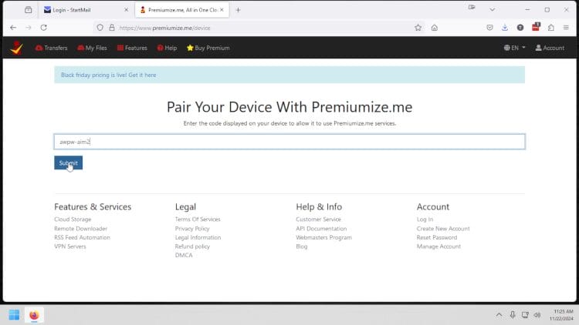Viewport: 579px width, 325px height.
Task: Open a new tab with plus icon
Action: (239, 10)
